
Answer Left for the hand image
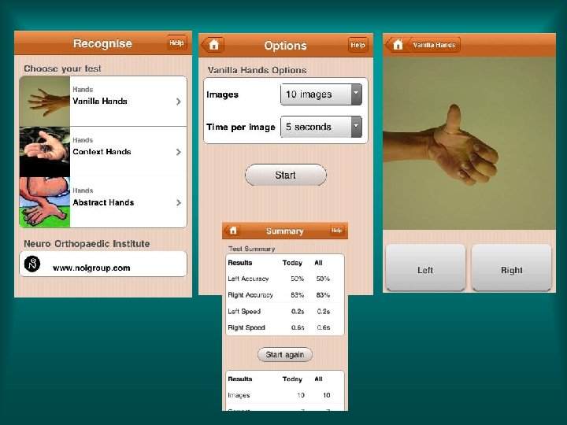click(425, 268)
